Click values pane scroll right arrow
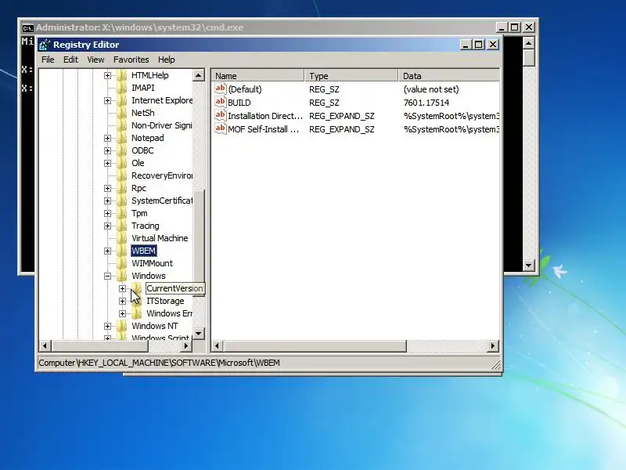 [x=493, y=345]
